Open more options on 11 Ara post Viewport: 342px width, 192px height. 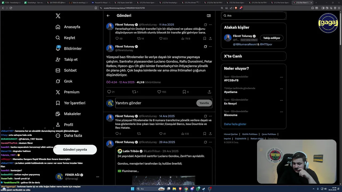pos(210,25)
